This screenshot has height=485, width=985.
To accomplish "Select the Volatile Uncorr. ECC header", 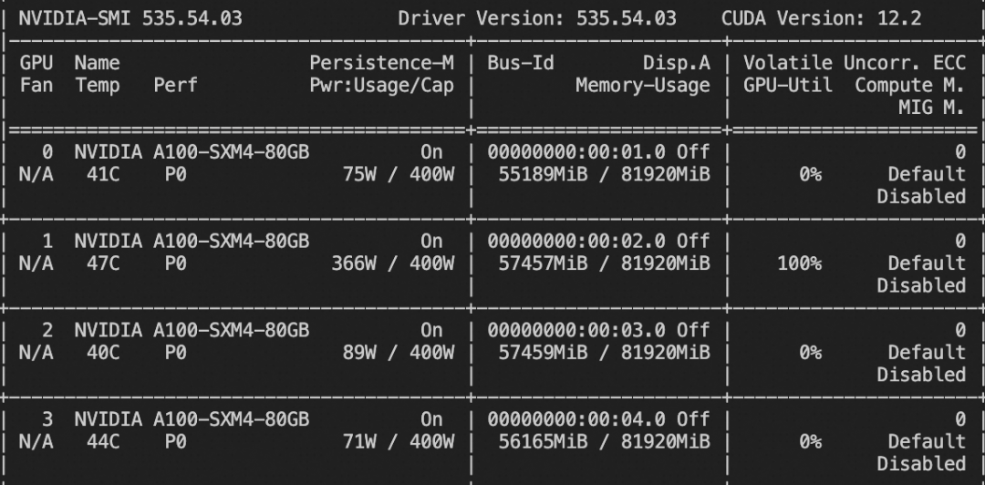I will point(854,63).
